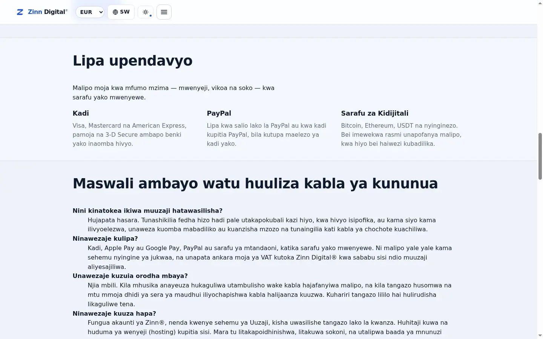543x339 pixels.
Task: Open the hamburger menu
Action: pos(164,12)
